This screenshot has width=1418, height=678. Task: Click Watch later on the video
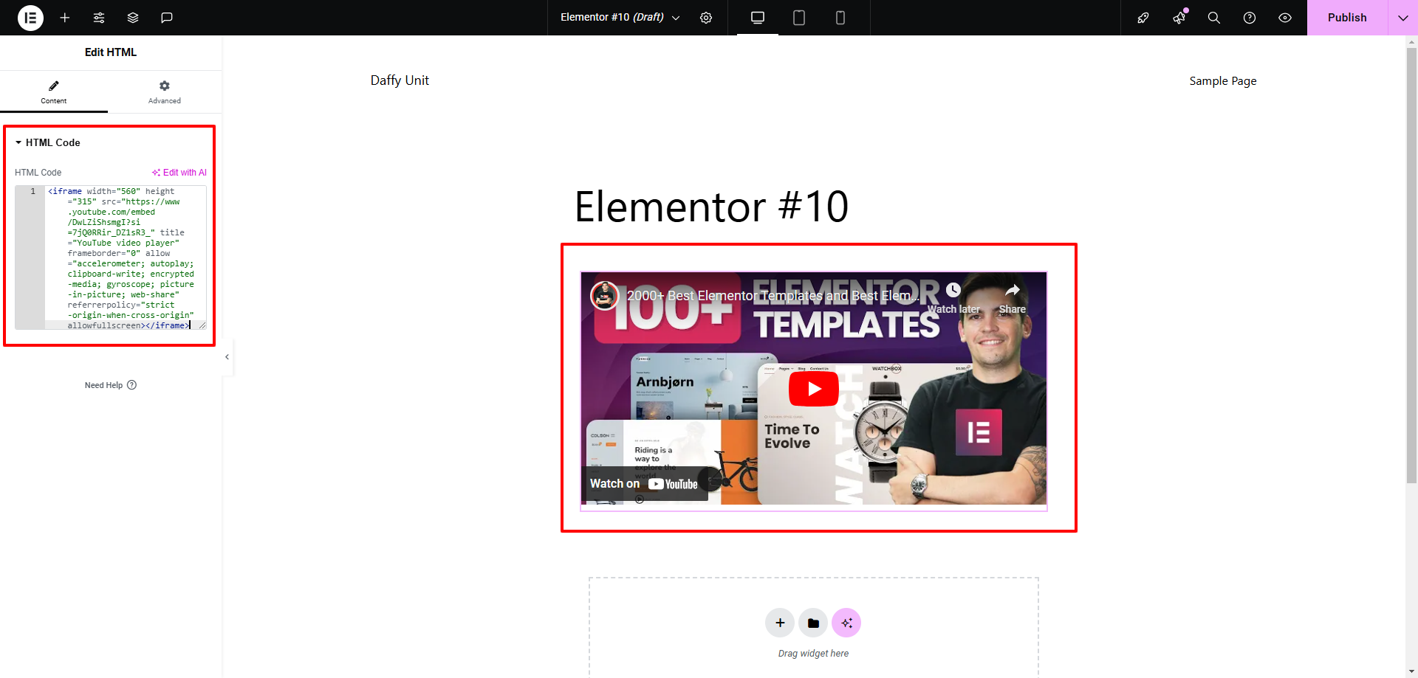coord(953,299)
